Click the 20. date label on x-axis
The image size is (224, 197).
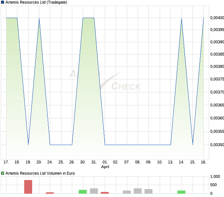click(x=39, y=162)
